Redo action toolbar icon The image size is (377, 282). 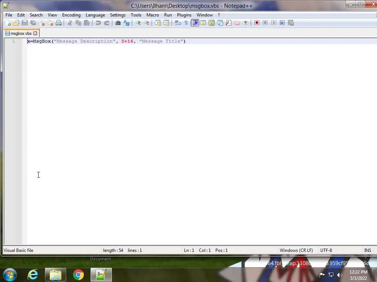107,23
